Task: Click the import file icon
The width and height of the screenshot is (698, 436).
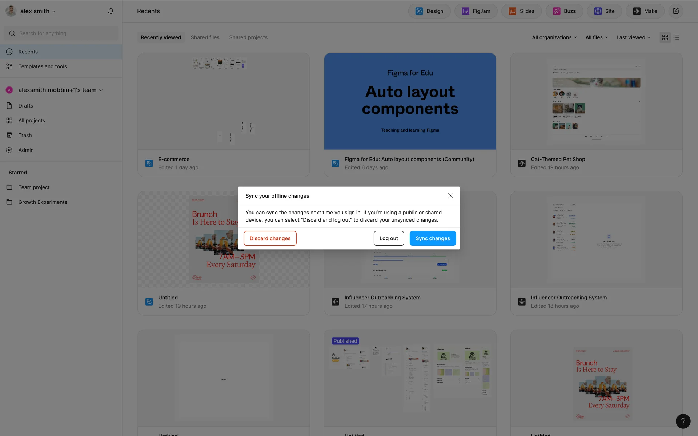Action: click(x=675, y=11)
